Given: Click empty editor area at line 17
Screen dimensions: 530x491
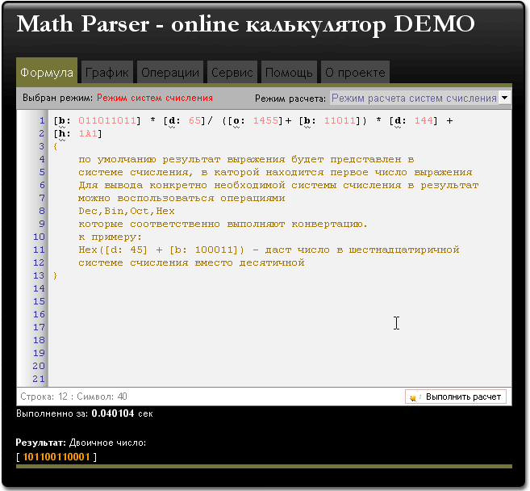Looking at the screenshot, I should coord(242,327).
